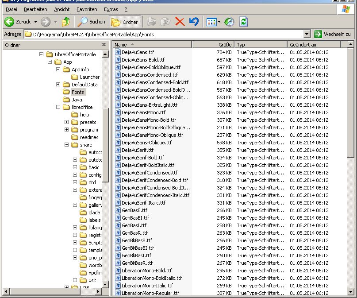Image resolution: width=357 pixels, height=298 pixels.
Task: Click the globe sync toolbar icon
Action: pos(229,22)
